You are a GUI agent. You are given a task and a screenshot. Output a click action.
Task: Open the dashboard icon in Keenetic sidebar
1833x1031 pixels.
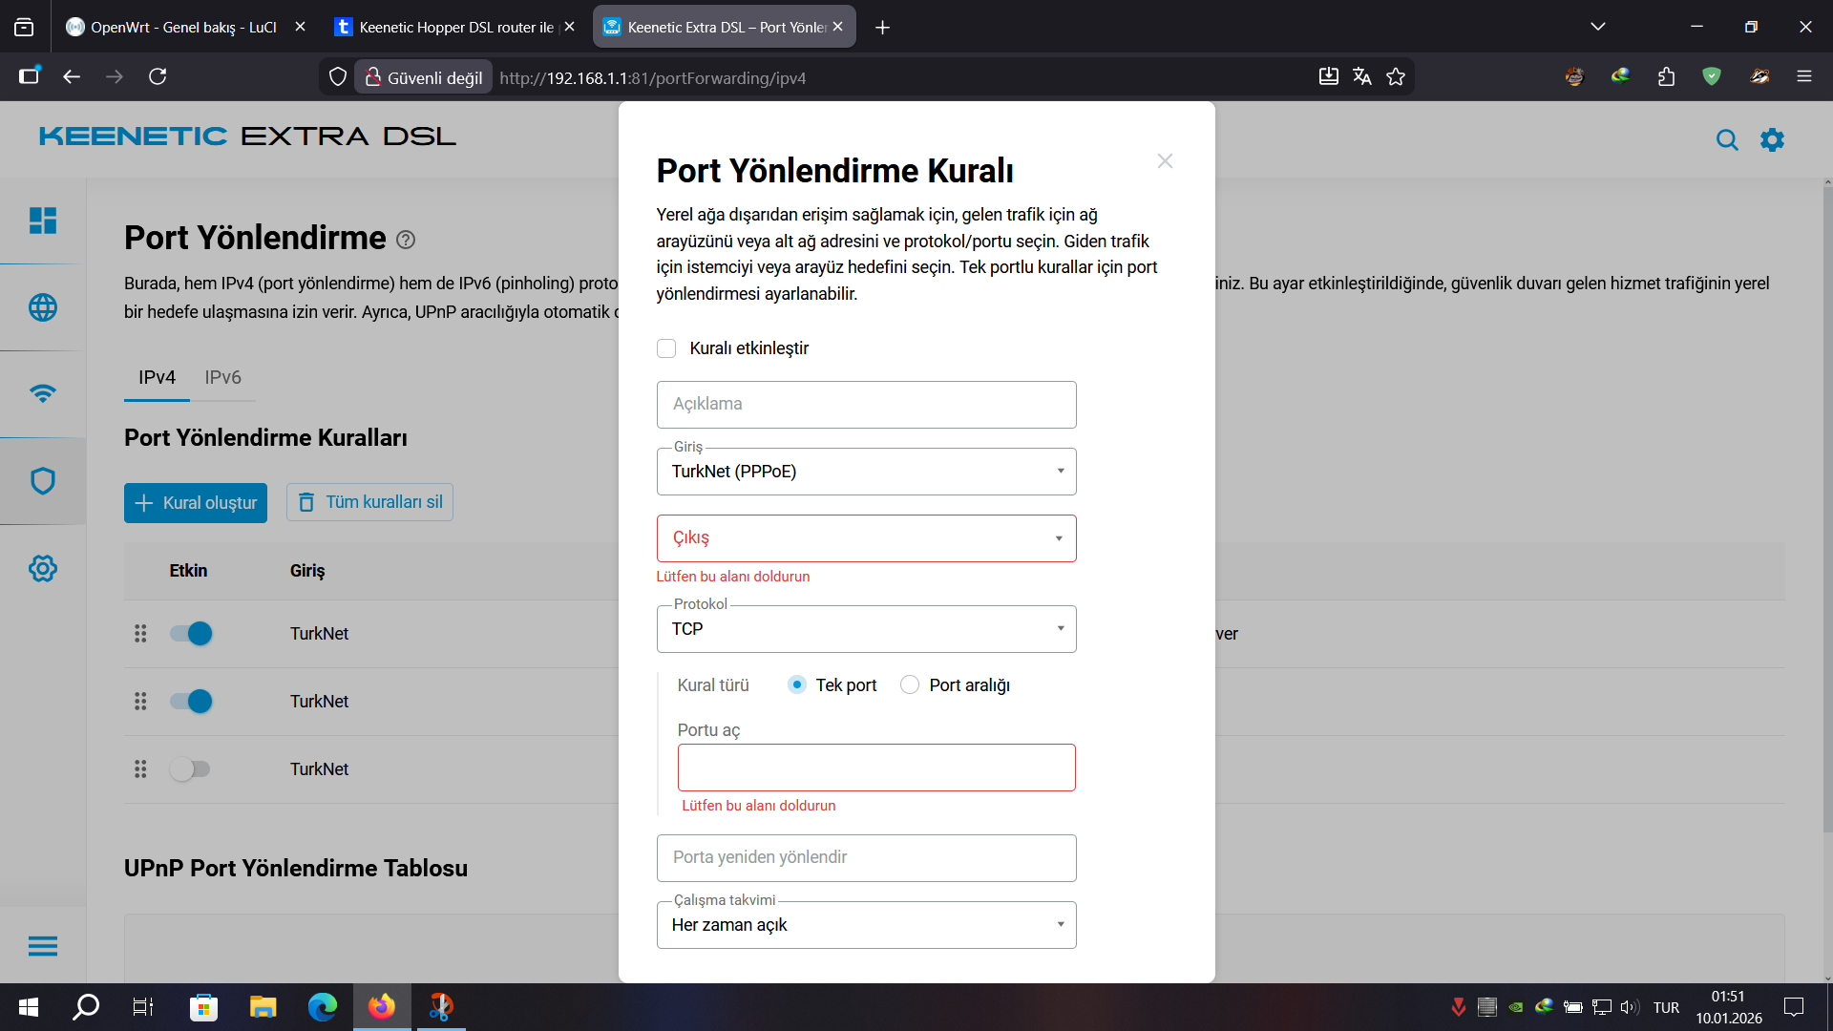click(x=43, y=221)
